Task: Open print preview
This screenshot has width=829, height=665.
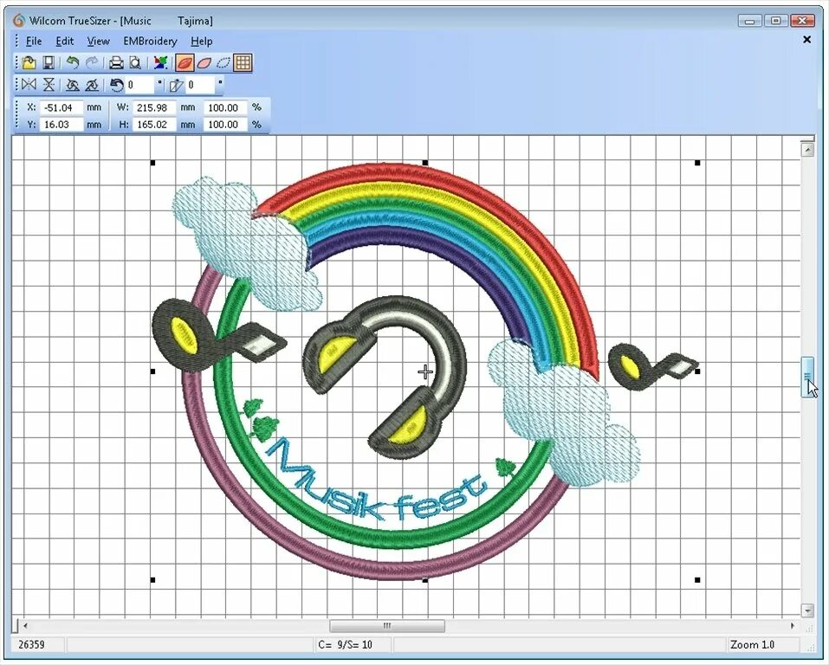Action: pos(135,63)
